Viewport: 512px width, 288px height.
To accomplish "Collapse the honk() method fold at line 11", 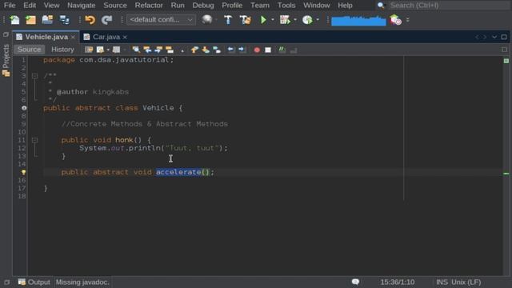I will click(x=34, y=140).
